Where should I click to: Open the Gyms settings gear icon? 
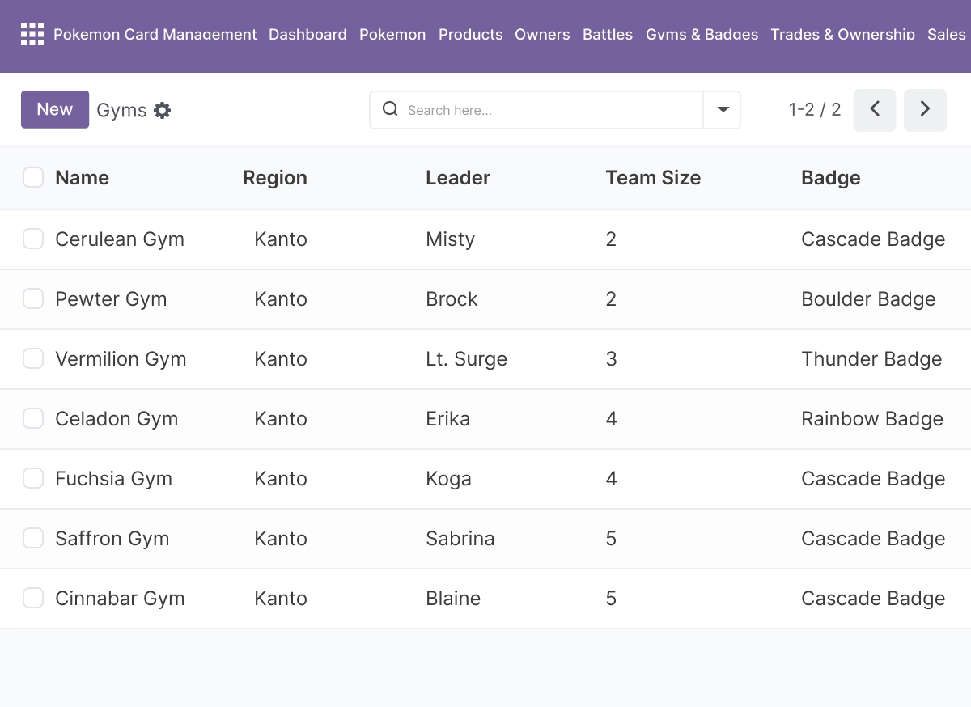[163, 111]
